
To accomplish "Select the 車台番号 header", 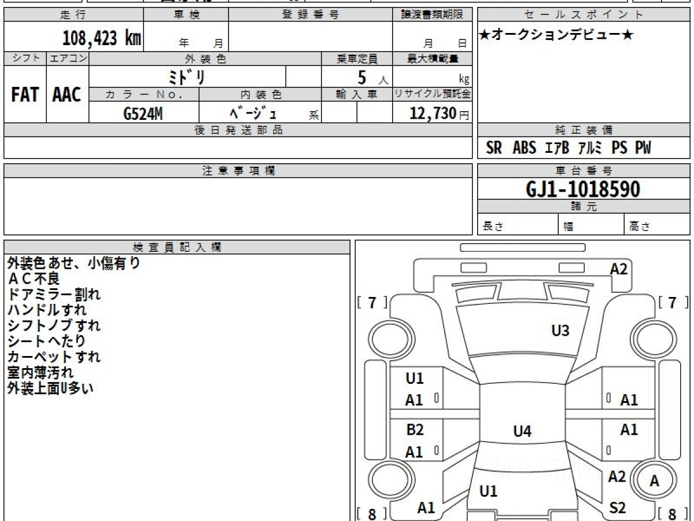I will pos(584,171).
